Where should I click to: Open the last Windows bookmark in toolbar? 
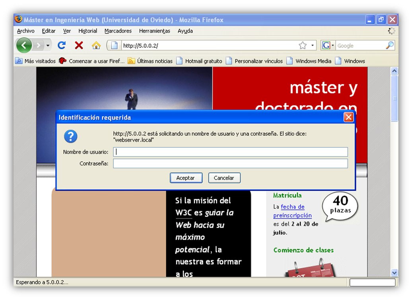point(350,61)
